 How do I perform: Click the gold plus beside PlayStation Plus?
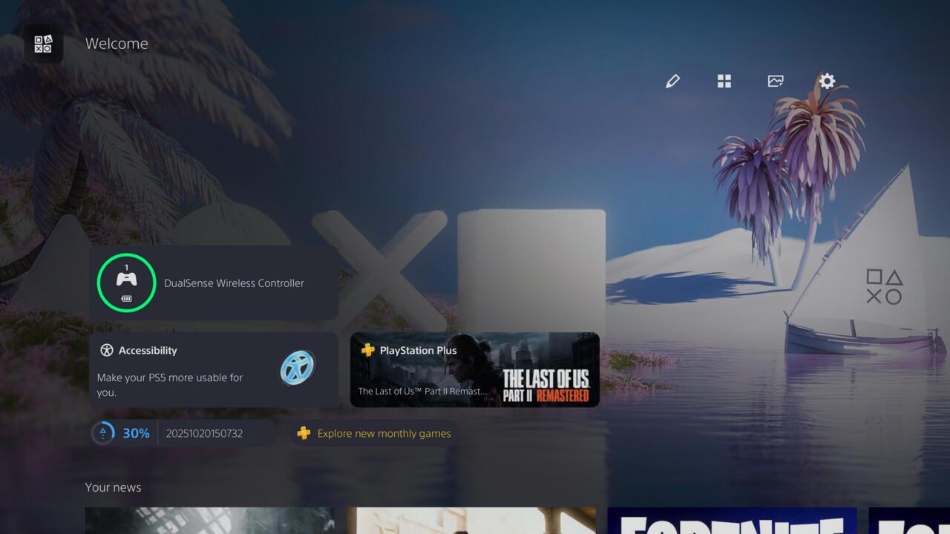(x=367, y=350)
